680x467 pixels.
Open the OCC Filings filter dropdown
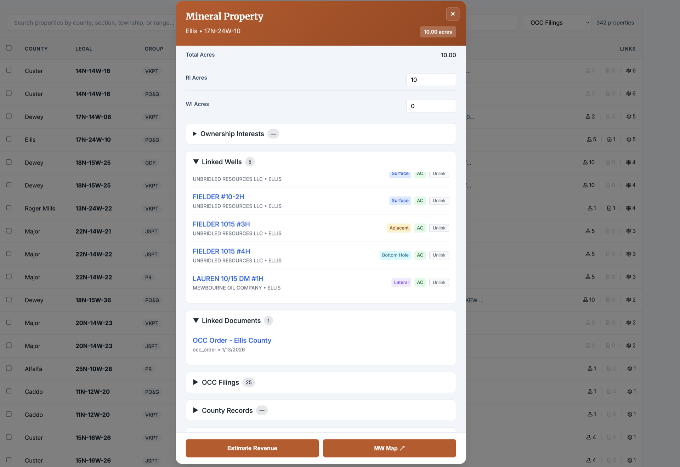coord(557,22)
